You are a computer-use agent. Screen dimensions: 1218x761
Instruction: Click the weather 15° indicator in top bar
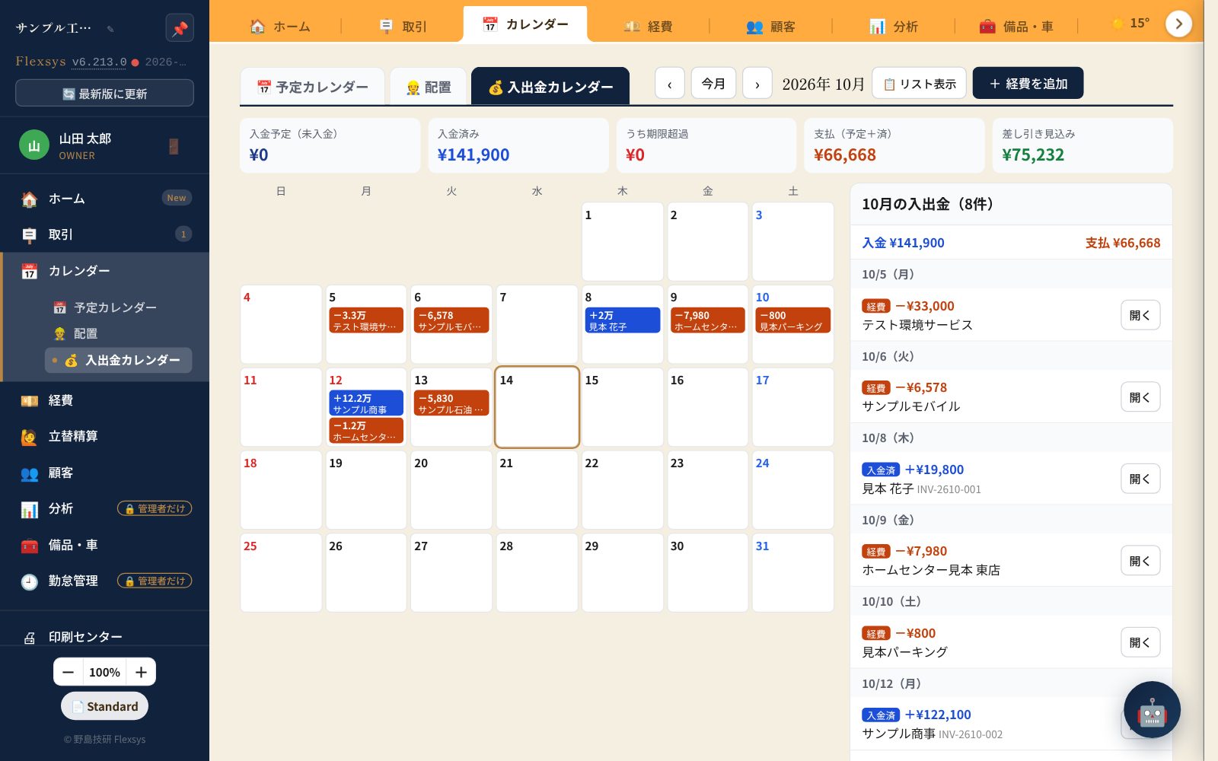click(1130, 24)
